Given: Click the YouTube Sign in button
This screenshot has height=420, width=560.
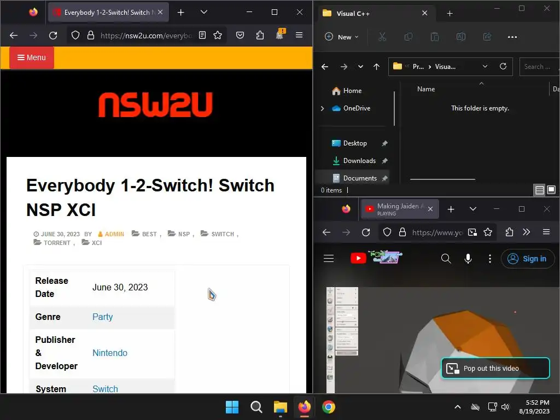Looking at the screenshot, I should 528,259.
